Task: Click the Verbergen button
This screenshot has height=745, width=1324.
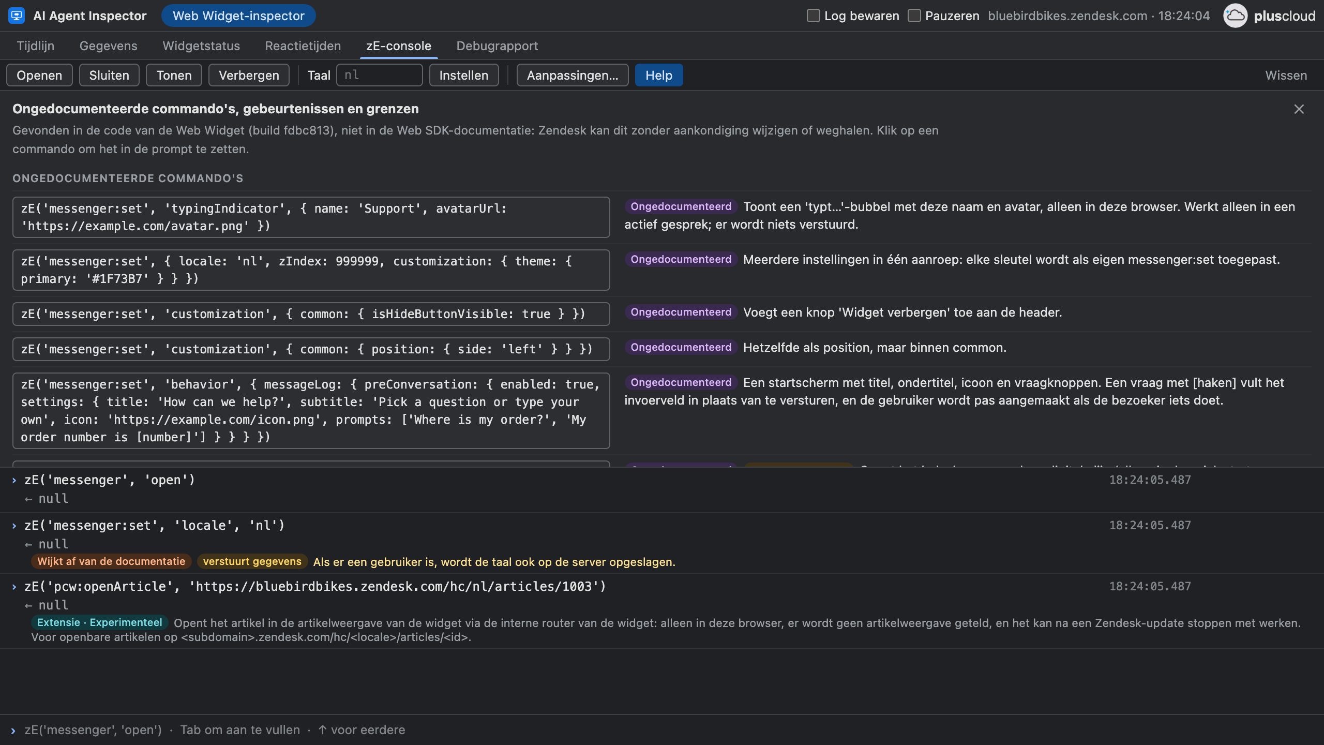Action: click(249, 75)
